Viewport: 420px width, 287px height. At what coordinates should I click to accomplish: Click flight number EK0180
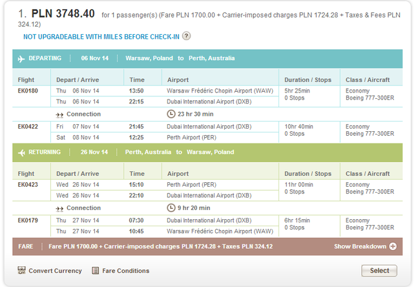point(28,91)
